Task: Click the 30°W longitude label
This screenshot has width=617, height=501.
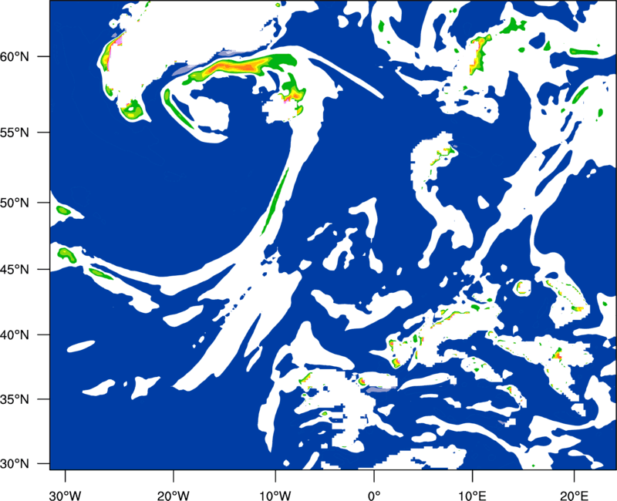Action: tap(65, 496)
